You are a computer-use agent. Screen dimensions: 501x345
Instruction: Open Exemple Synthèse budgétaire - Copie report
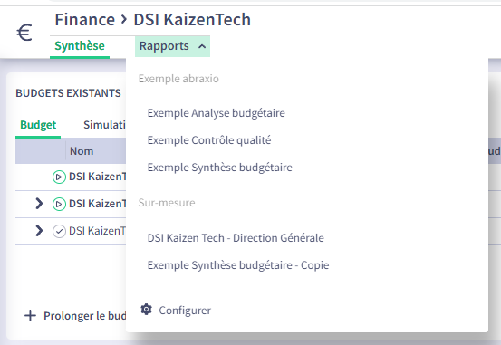point(238,264)
